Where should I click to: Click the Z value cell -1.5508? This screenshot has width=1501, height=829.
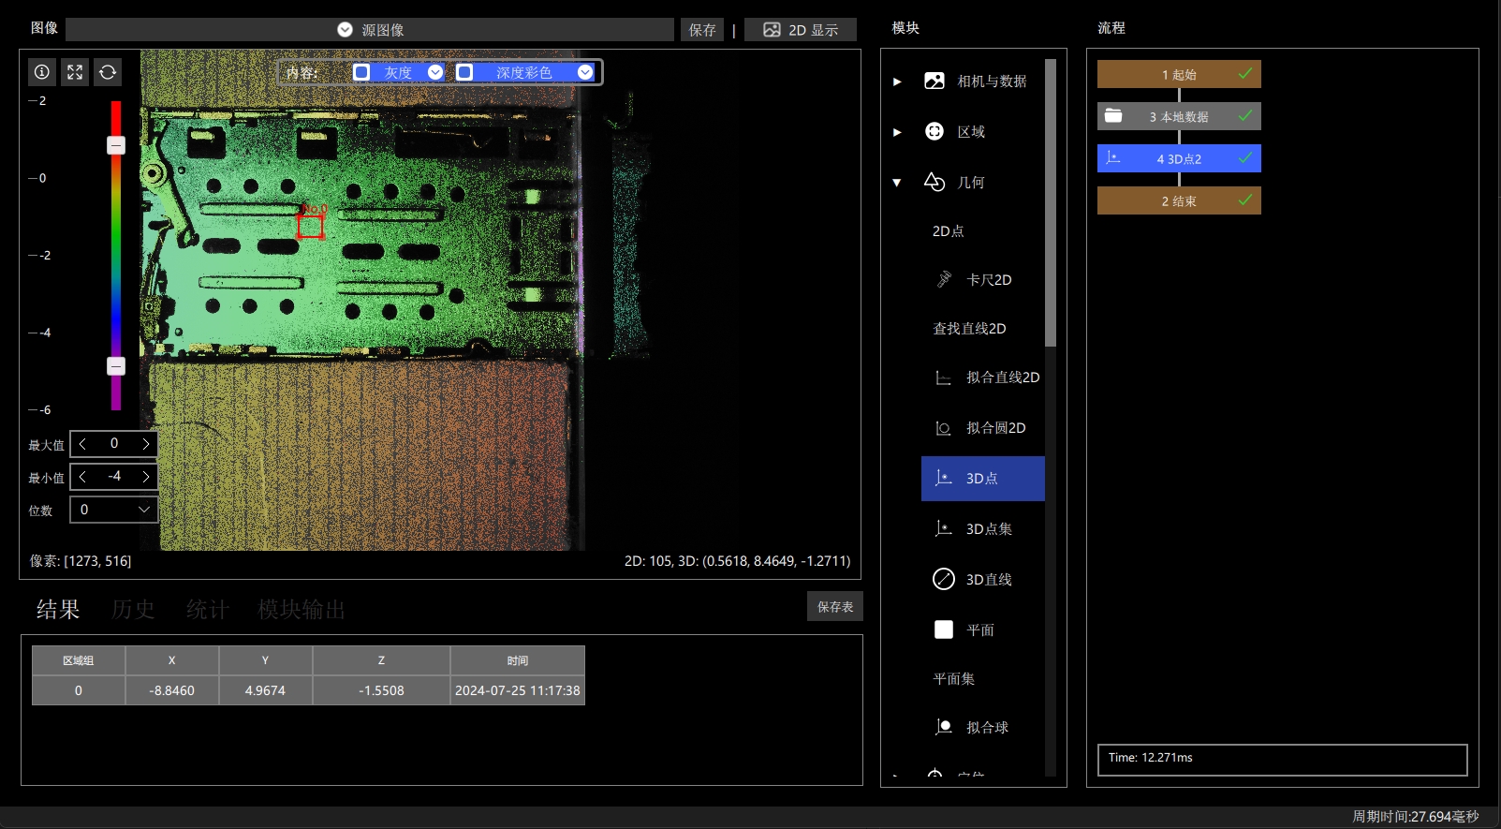[x=381, y=690]
